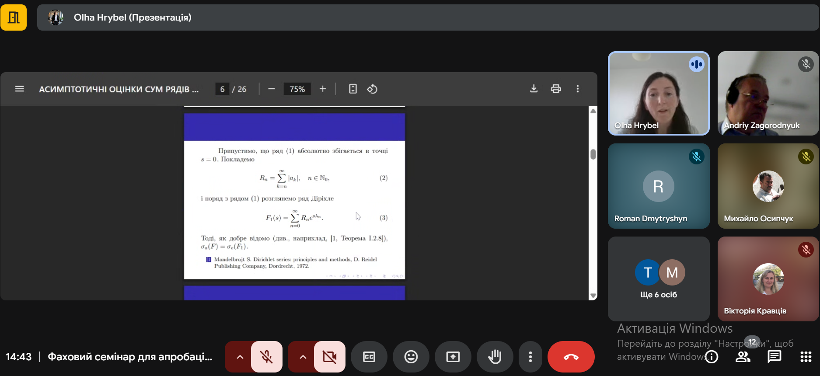820x376 pixels.
Task: Unmute your microphone
Action: (x=266, y=357)
